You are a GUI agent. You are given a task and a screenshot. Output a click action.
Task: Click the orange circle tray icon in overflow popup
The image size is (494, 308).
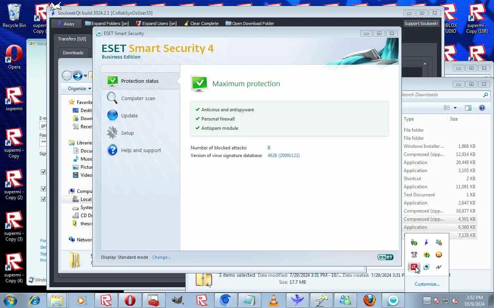439,254
